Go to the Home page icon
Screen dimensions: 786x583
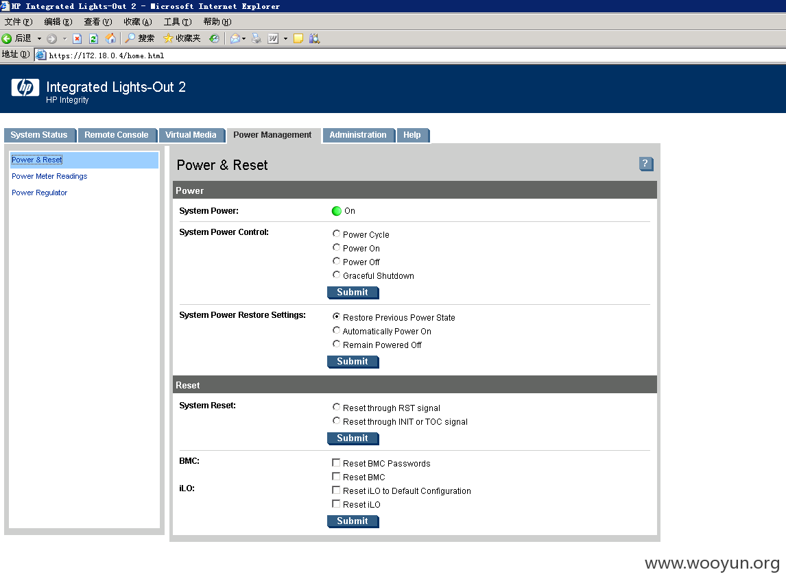110,38
